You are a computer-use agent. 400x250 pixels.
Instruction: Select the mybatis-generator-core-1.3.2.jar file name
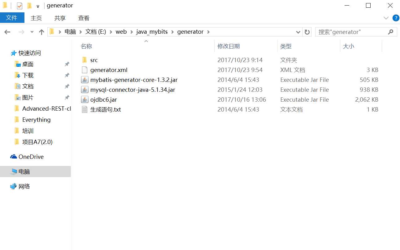tap(134, 80)
